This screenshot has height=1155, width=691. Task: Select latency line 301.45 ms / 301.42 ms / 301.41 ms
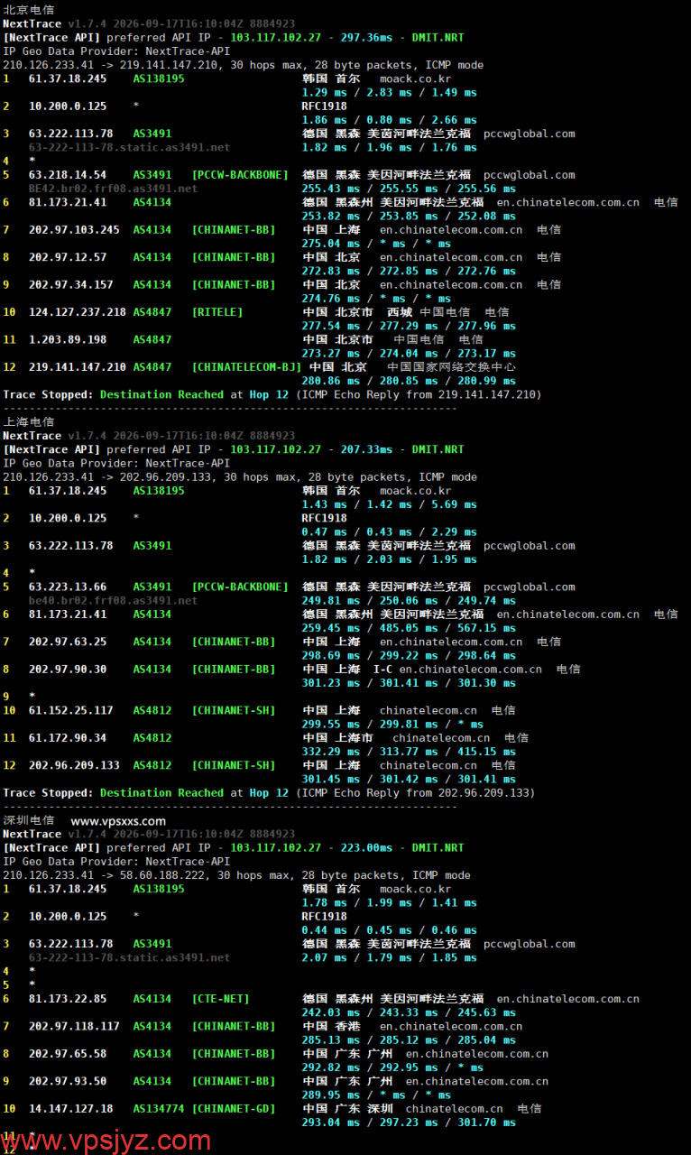(409, 779)
